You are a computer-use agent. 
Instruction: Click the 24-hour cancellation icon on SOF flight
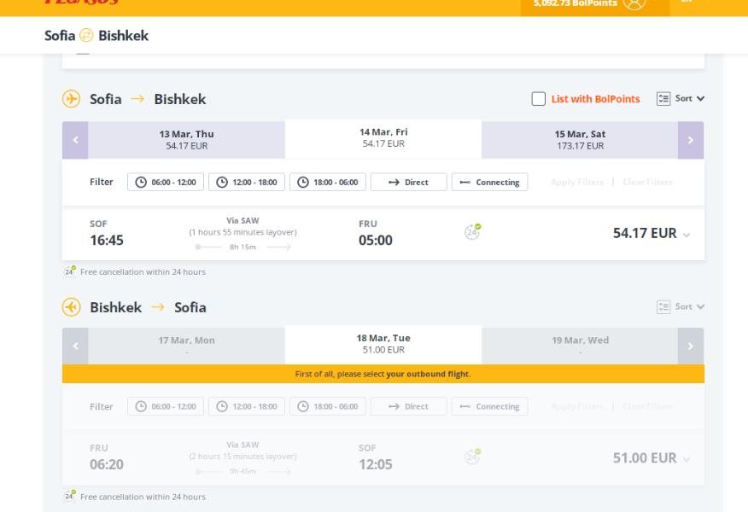(x=472, y=232)
